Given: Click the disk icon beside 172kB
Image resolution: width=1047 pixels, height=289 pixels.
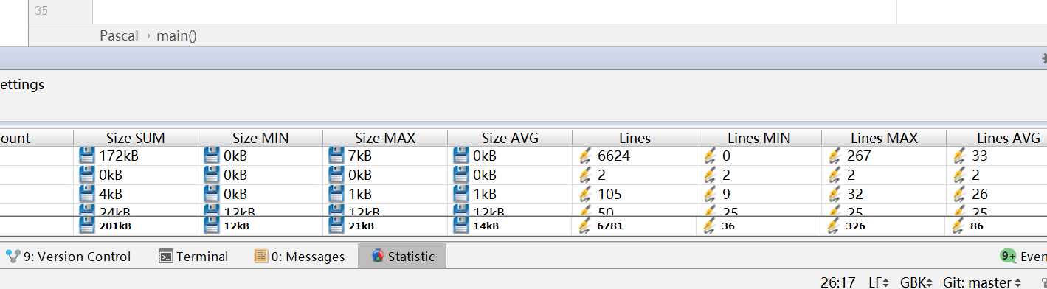Looking at the screenshot, I should (87, 156).
